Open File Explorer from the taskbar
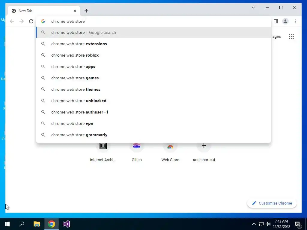 (x=37, y=224)
